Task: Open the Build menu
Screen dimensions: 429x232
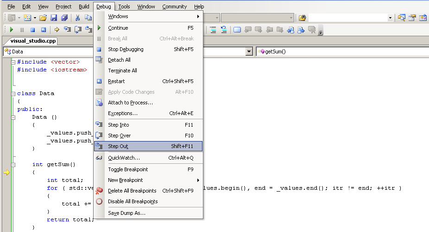Action: pos(84,6)
